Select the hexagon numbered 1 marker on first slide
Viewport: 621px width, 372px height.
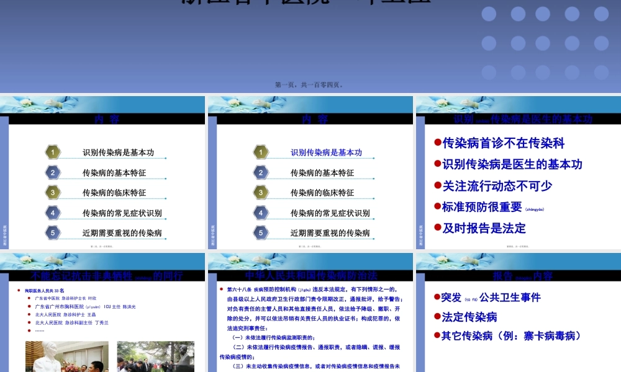[x=52, y=152]
